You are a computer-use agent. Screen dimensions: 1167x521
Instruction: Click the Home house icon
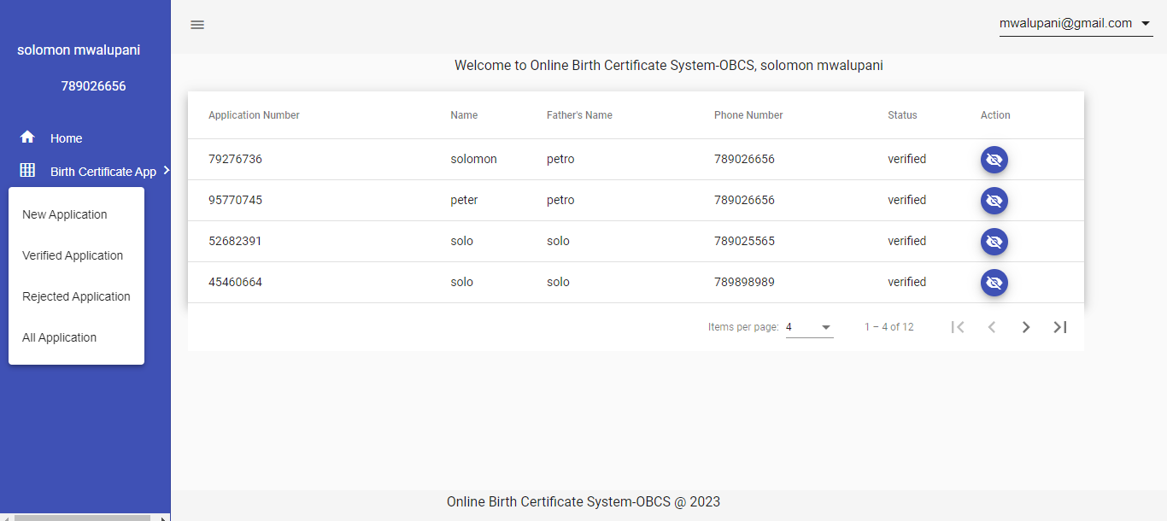27,137
